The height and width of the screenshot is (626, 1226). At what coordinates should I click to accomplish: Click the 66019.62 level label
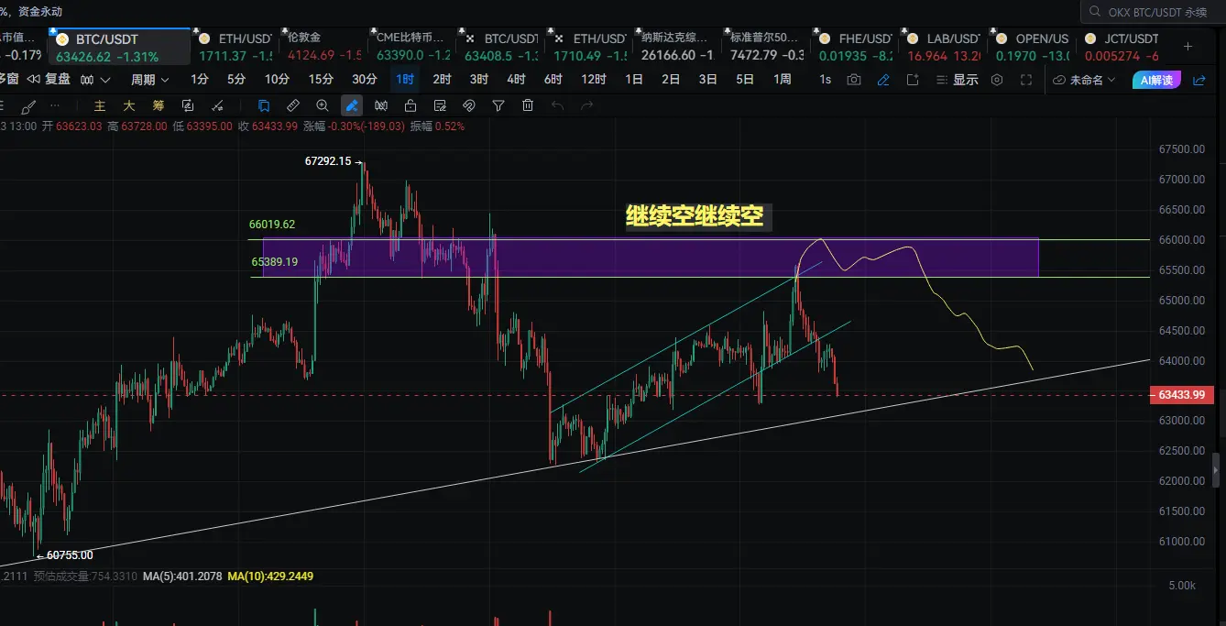pos(272,224)
